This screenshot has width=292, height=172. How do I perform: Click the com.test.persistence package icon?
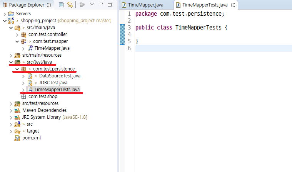(23, 69)
